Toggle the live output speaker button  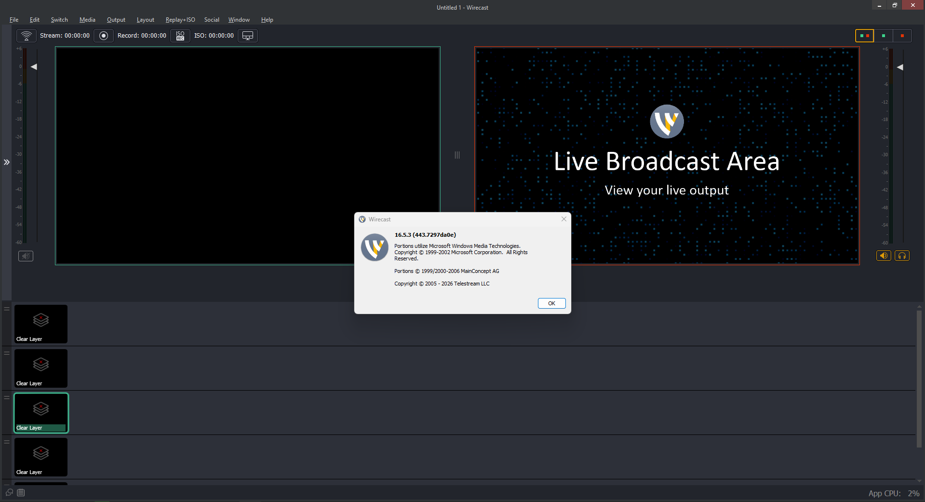click(x=884, y=256)
